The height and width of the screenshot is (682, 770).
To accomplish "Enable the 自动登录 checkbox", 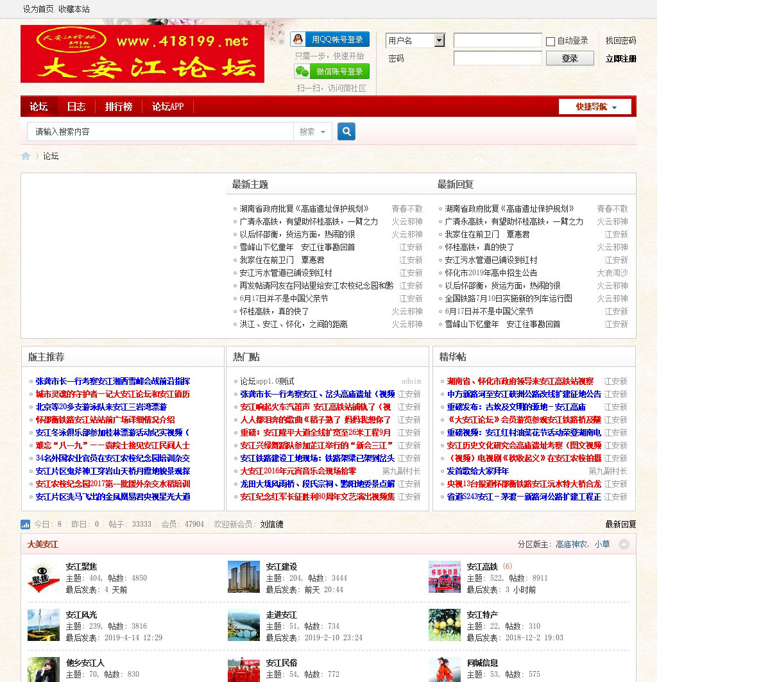I will coord(551,42).
